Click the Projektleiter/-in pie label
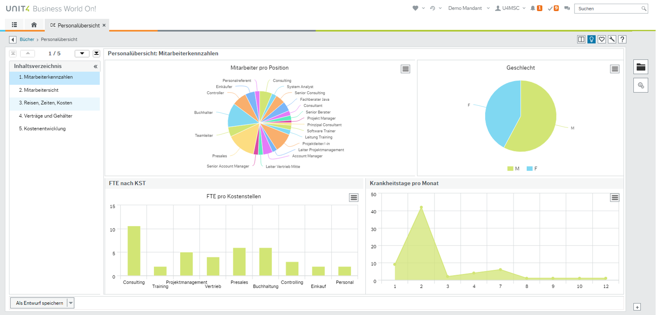 316,144
